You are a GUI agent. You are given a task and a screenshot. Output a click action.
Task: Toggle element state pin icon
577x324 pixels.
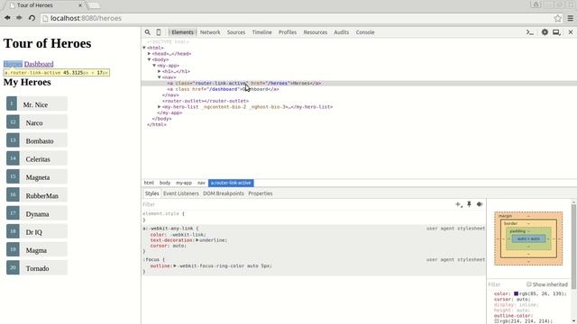[x=469, y=204]
